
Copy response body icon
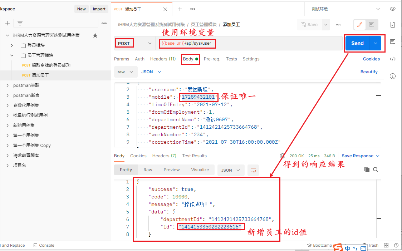(x=367, y=169)
